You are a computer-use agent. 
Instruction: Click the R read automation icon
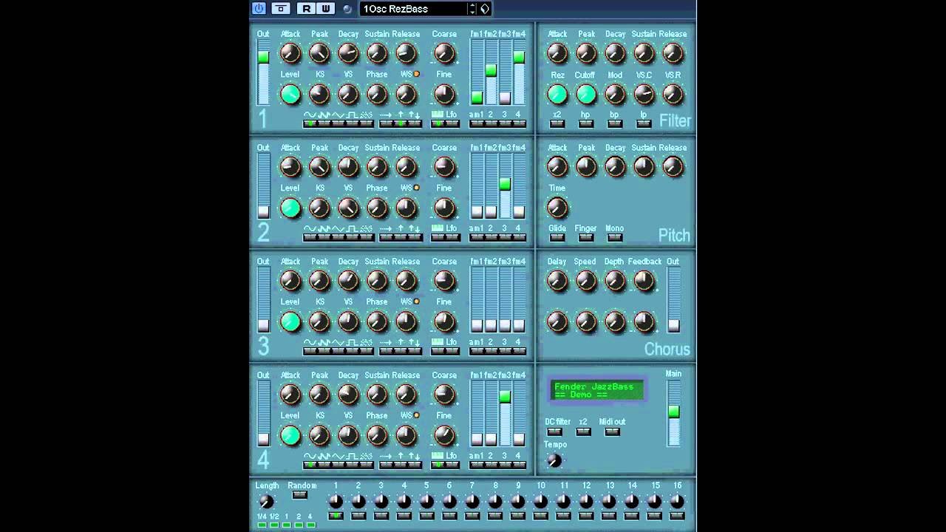[307, 9]
